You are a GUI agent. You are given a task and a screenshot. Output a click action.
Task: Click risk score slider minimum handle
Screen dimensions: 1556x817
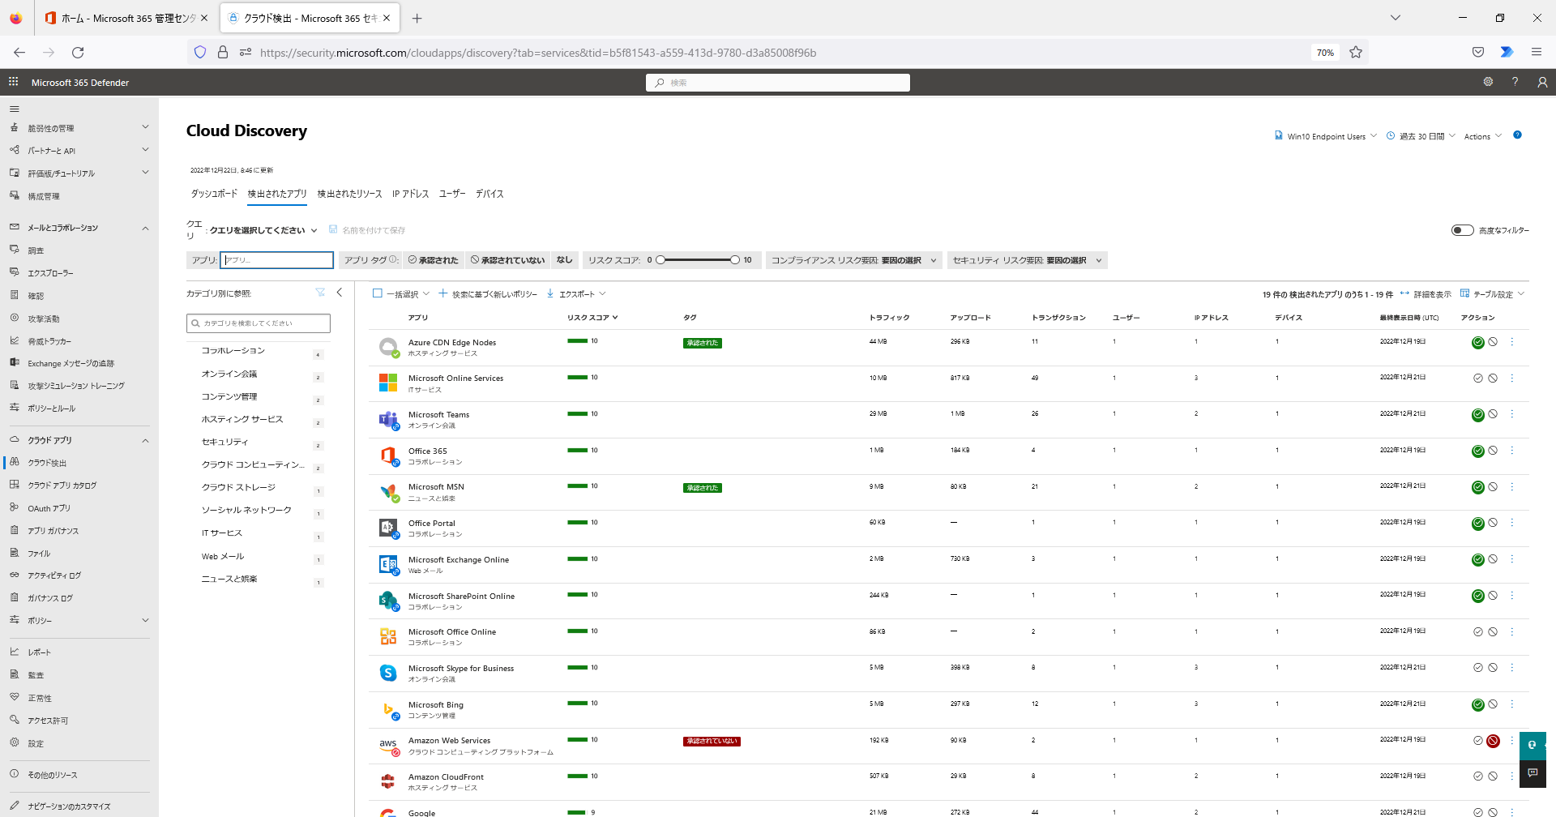(660, 260)
